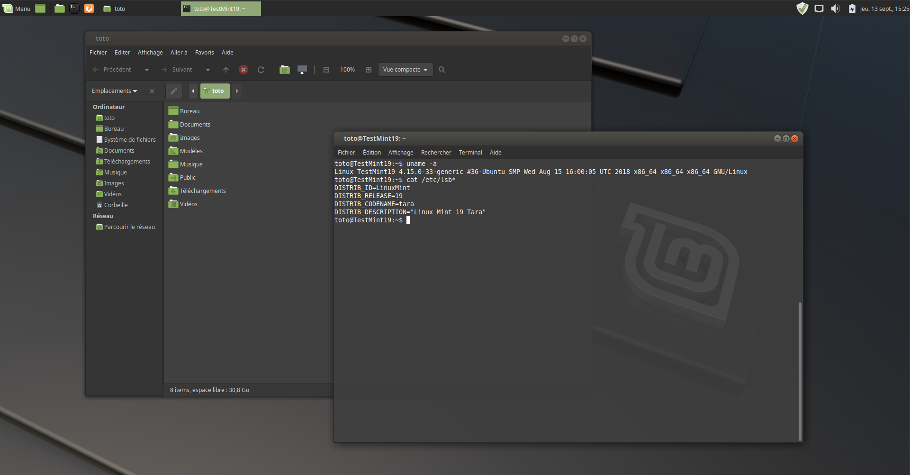This screenshot has height=475, width=910.
Task: Open the Favoris menu in file manager
Action: coord(204,53)
